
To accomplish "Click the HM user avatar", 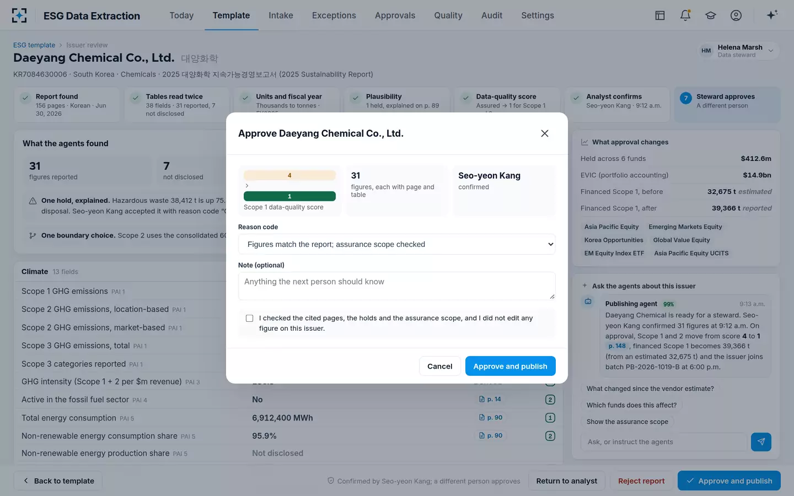I will point(706,51).
